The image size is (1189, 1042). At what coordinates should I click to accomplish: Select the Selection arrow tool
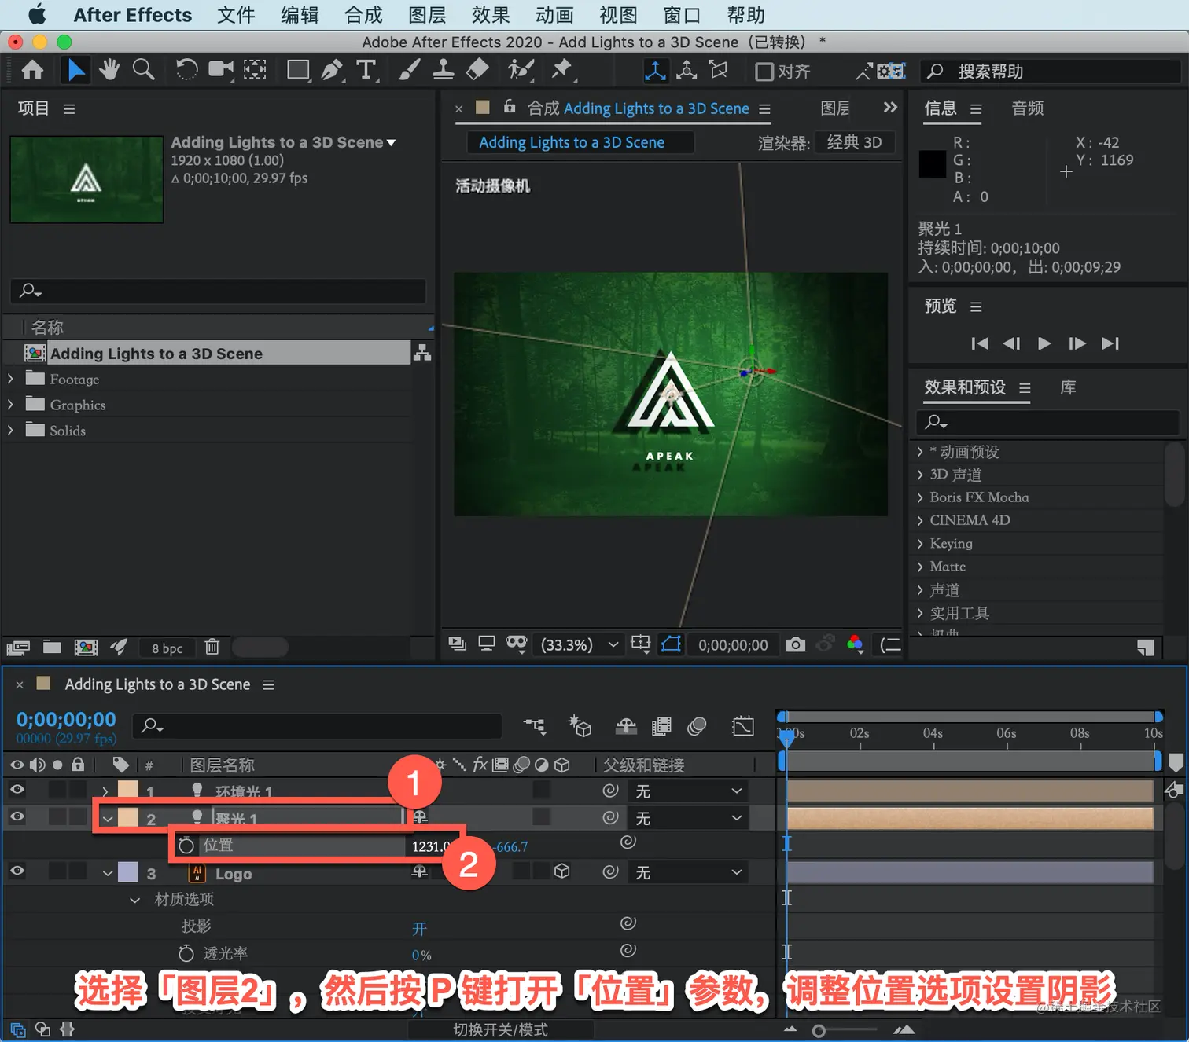pos(75,71)
